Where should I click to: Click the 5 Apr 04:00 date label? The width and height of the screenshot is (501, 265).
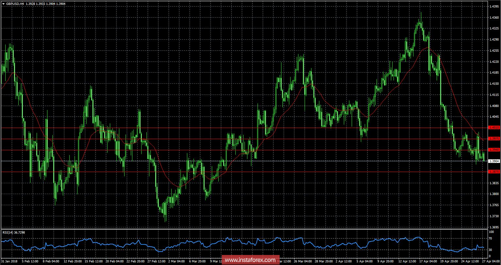365,262
